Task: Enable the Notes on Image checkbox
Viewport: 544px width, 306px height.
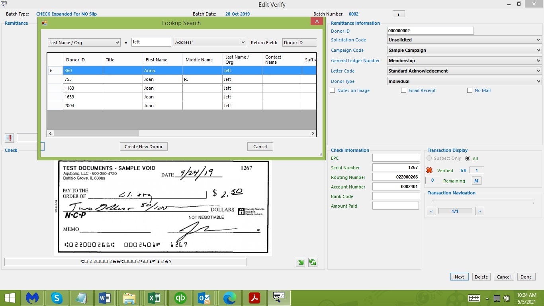Action: [333, 90]
